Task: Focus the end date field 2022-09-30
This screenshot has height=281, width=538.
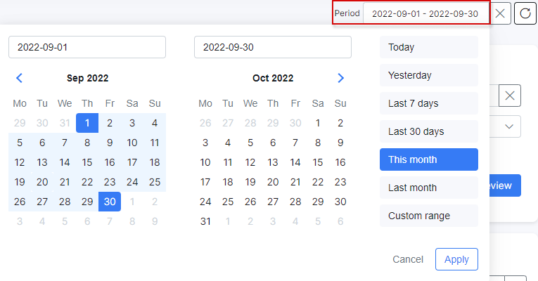Action: pos(273,47)
